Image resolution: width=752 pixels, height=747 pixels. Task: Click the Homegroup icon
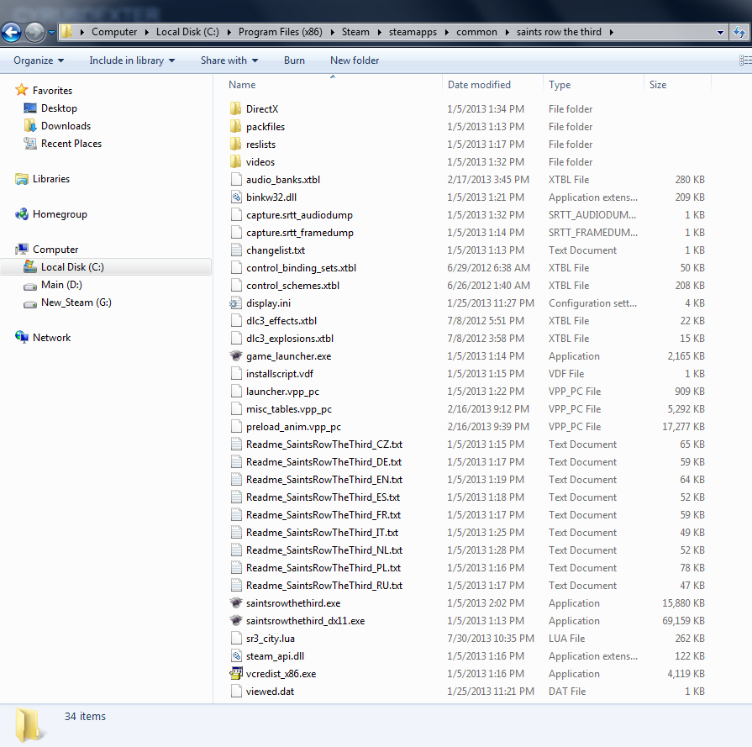22,214
